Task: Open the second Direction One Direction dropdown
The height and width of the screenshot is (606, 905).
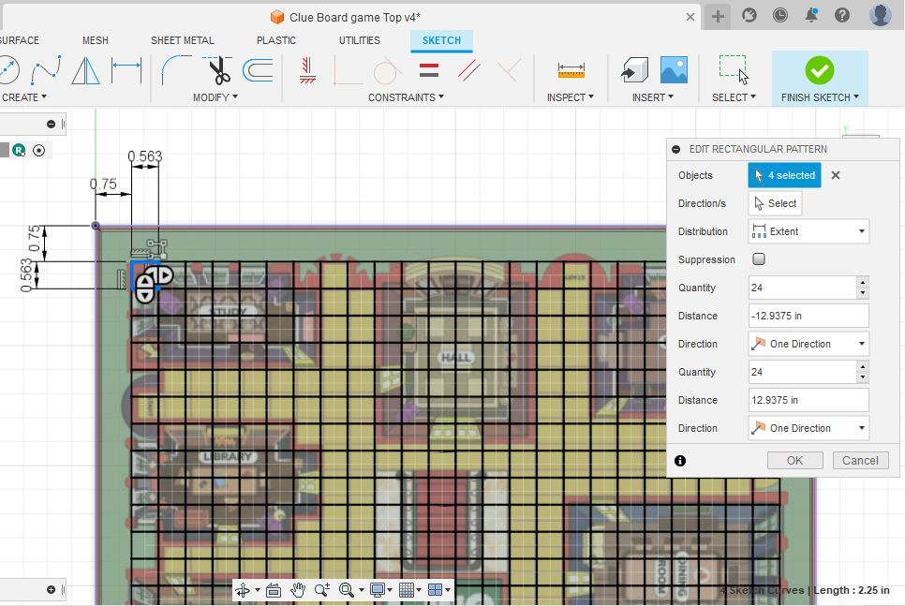Action: (x=809, y=428)
